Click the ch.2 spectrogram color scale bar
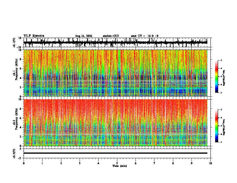Image resolution: width=237 pixels, height=183 pixels. (216, 126)
